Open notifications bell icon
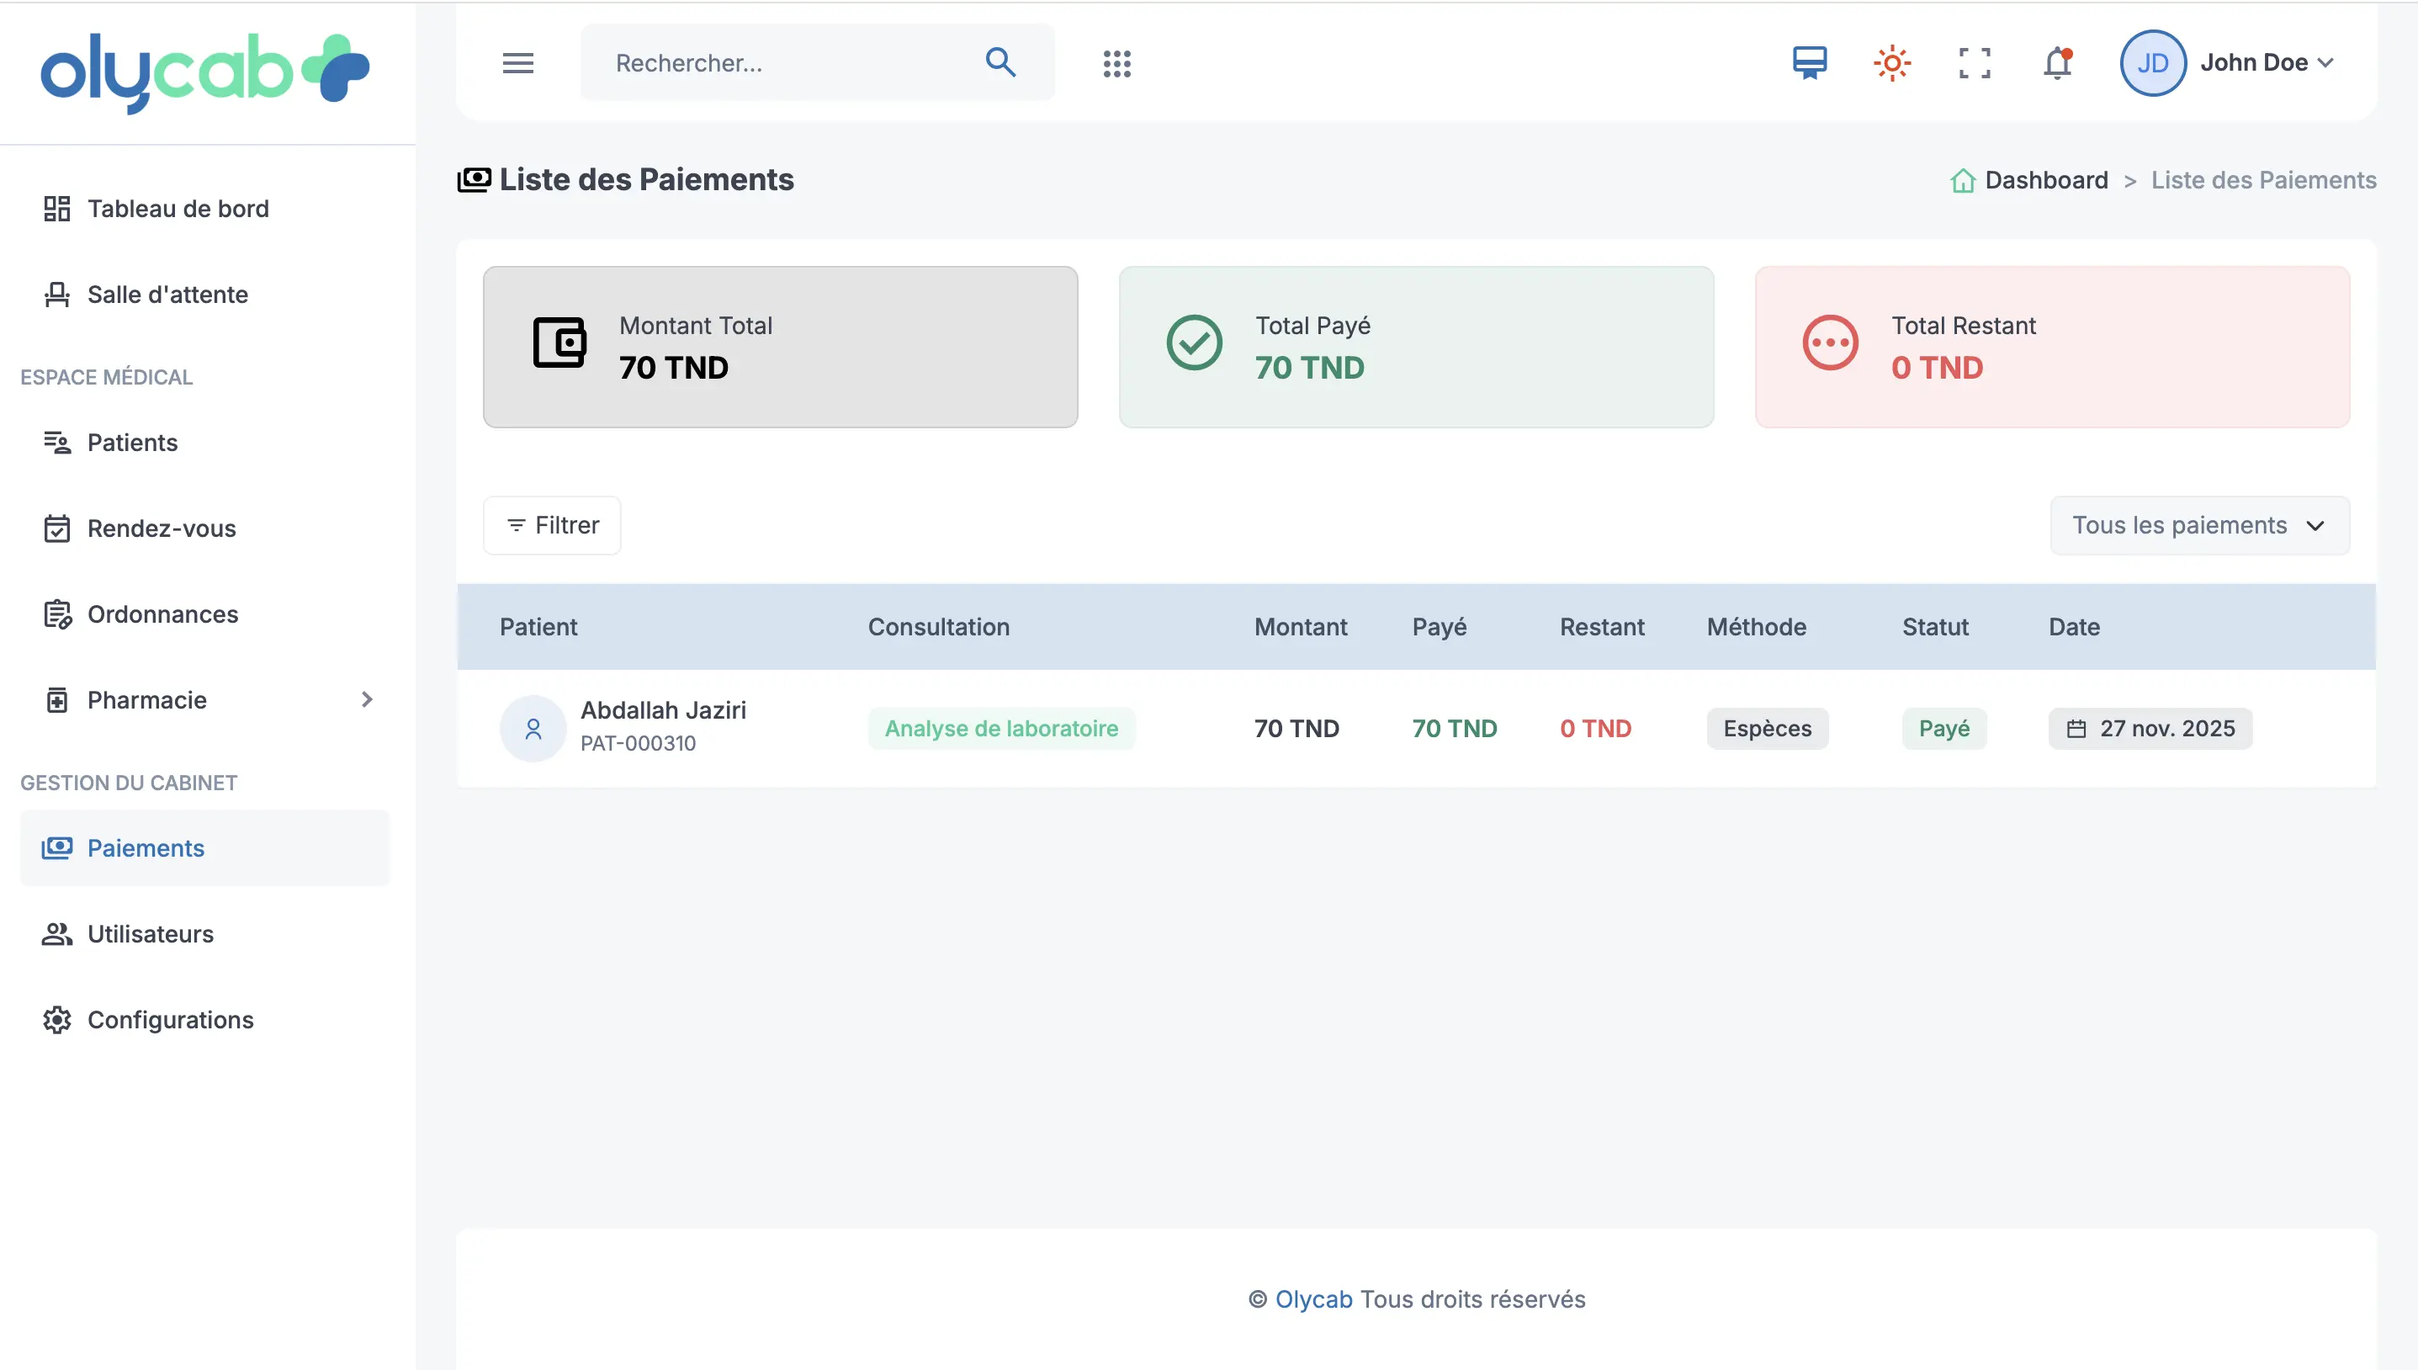The image size is (2418, 1370). [x=2057, y=63]
